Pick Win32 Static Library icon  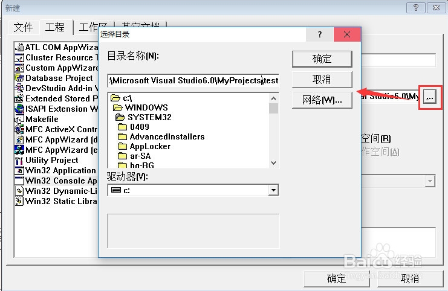click(x=19, y=202)
